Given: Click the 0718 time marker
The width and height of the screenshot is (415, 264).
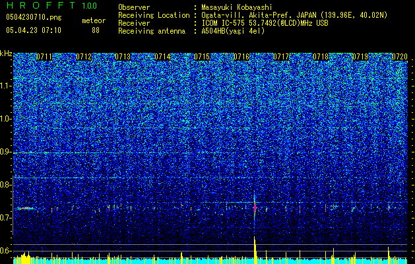Looking at the screenshot, I should point(321,57).
